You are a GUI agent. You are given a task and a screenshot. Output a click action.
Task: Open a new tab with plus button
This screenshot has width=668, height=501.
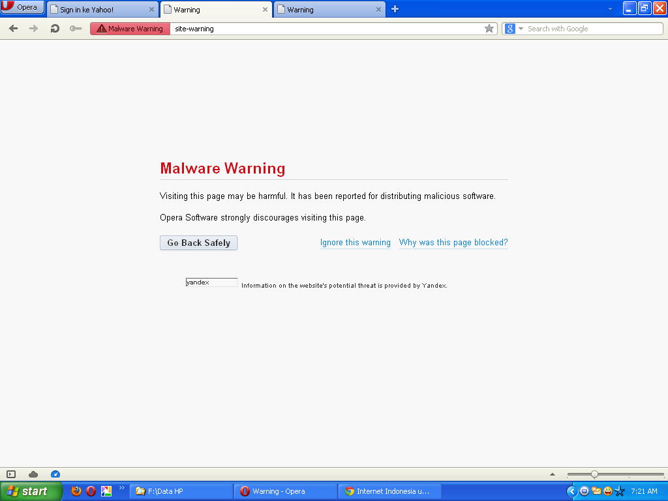tap(395, 9)
